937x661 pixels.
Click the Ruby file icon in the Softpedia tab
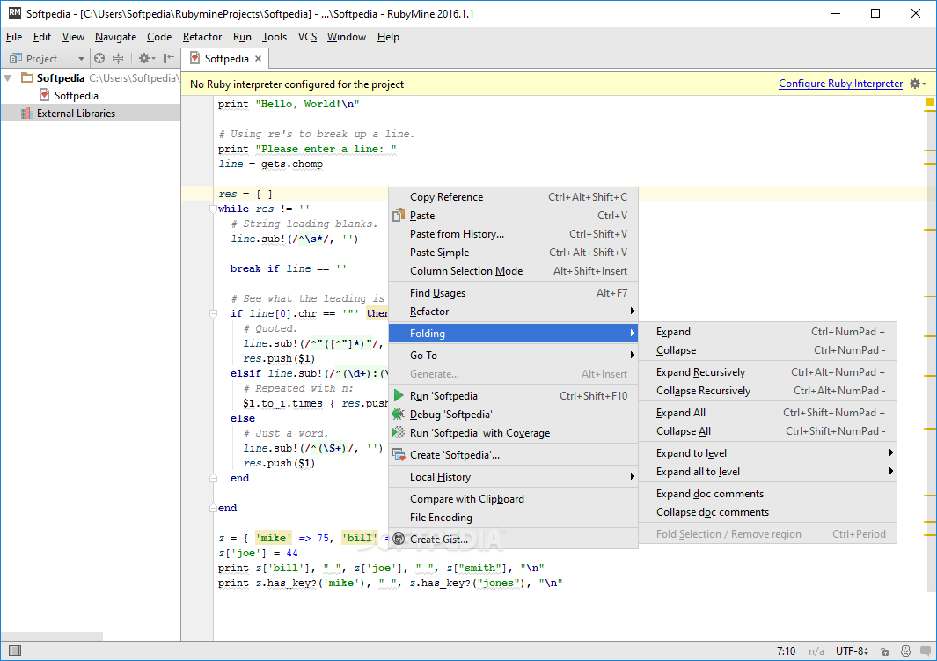[x=194, y=58]
